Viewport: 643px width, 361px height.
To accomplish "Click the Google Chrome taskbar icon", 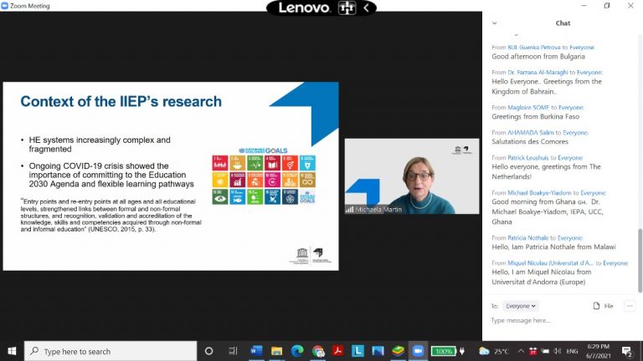I will [318, 351].
